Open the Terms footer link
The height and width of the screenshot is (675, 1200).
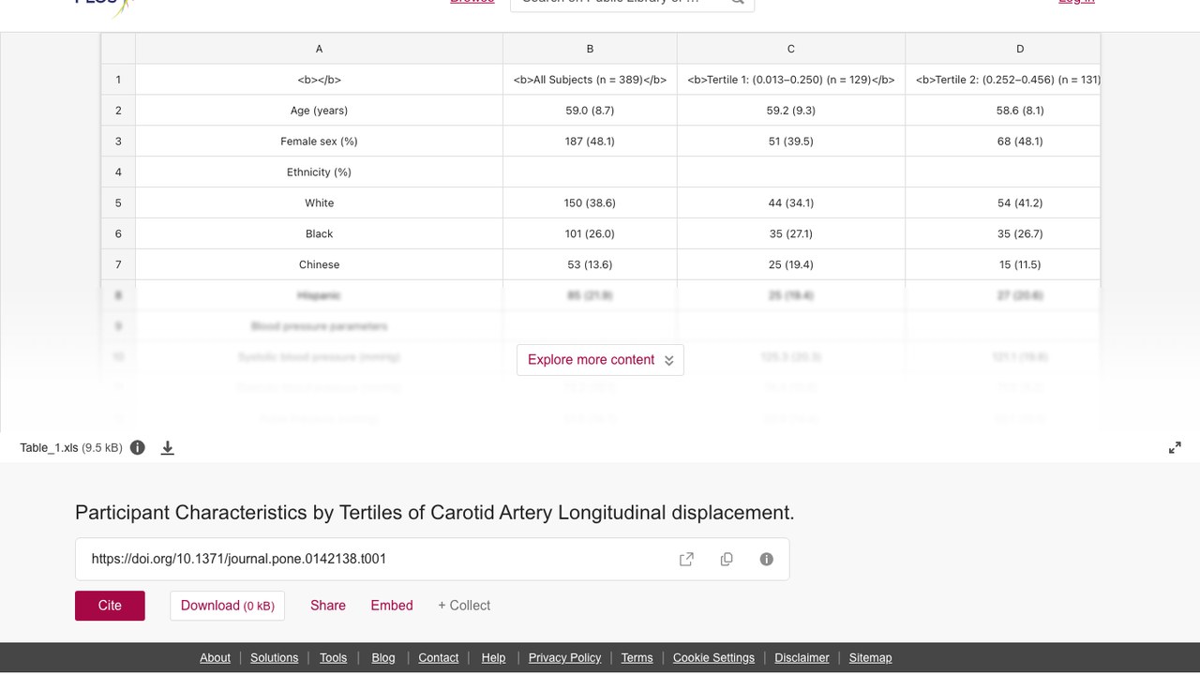click(637, 658)
